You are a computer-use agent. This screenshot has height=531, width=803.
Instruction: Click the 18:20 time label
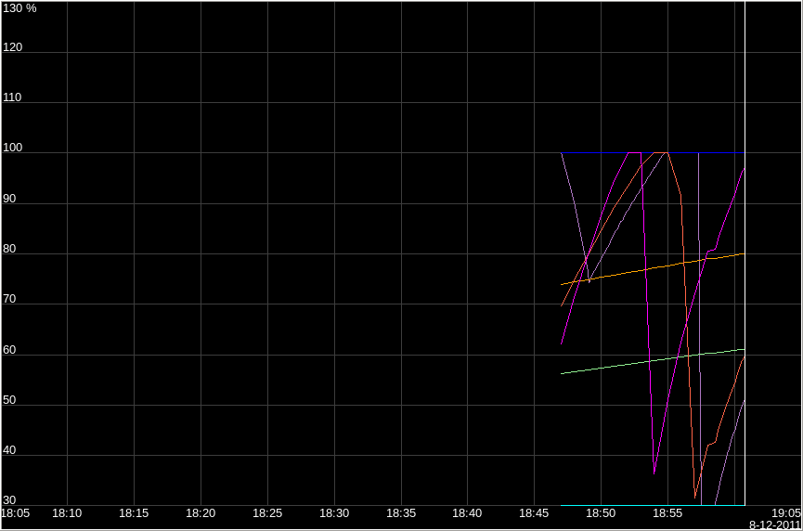201,512
